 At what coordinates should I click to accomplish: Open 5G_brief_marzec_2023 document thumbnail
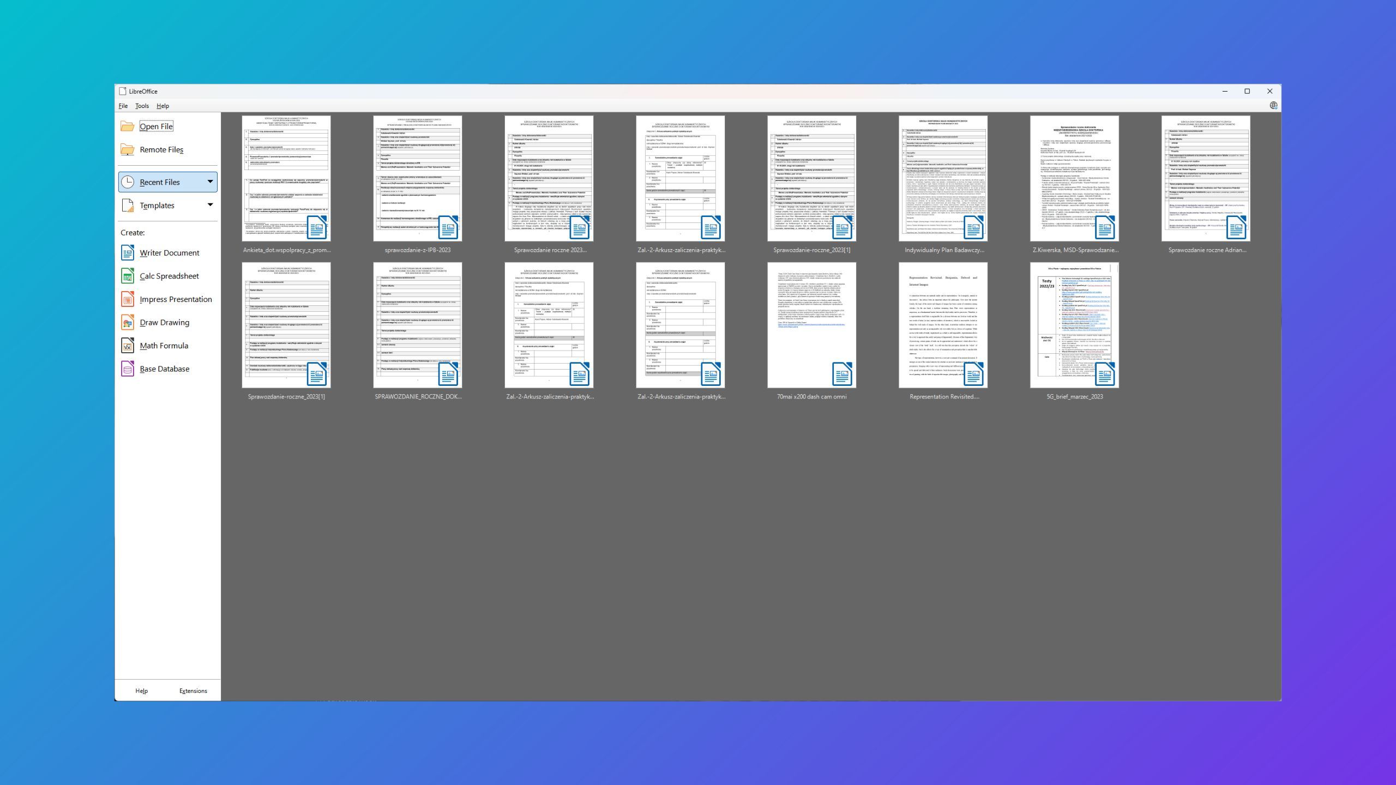[x=1074, y=325]
